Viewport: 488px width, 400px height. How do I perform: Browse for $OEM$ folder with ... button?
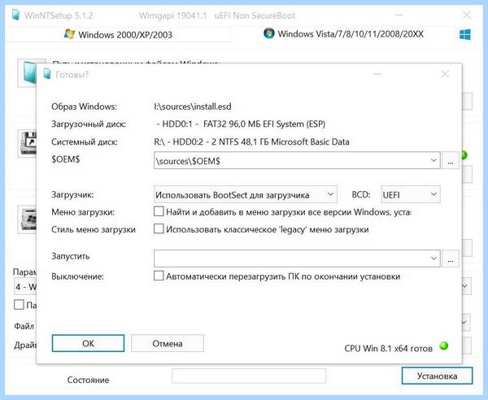pyautogui.click(x=451, y=160)
